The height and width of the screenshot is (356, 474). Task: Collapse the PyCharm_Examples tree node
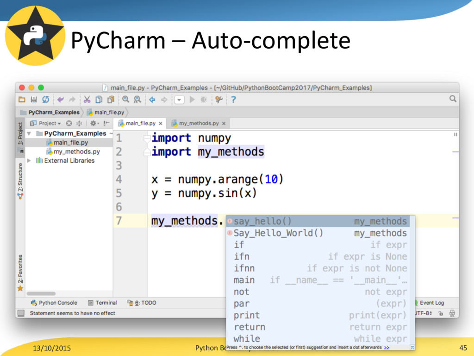coord(29,133)
